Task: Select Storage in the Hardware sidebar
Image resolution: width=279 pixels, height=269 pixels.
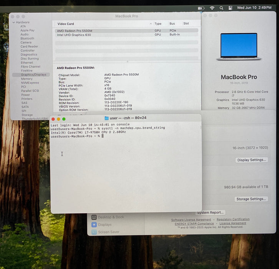Action: coord(27,115)
